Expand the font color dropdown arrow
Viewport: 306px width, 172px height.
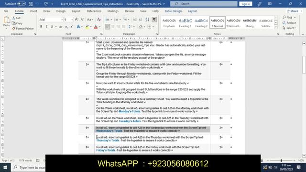[x=100, y=27]
